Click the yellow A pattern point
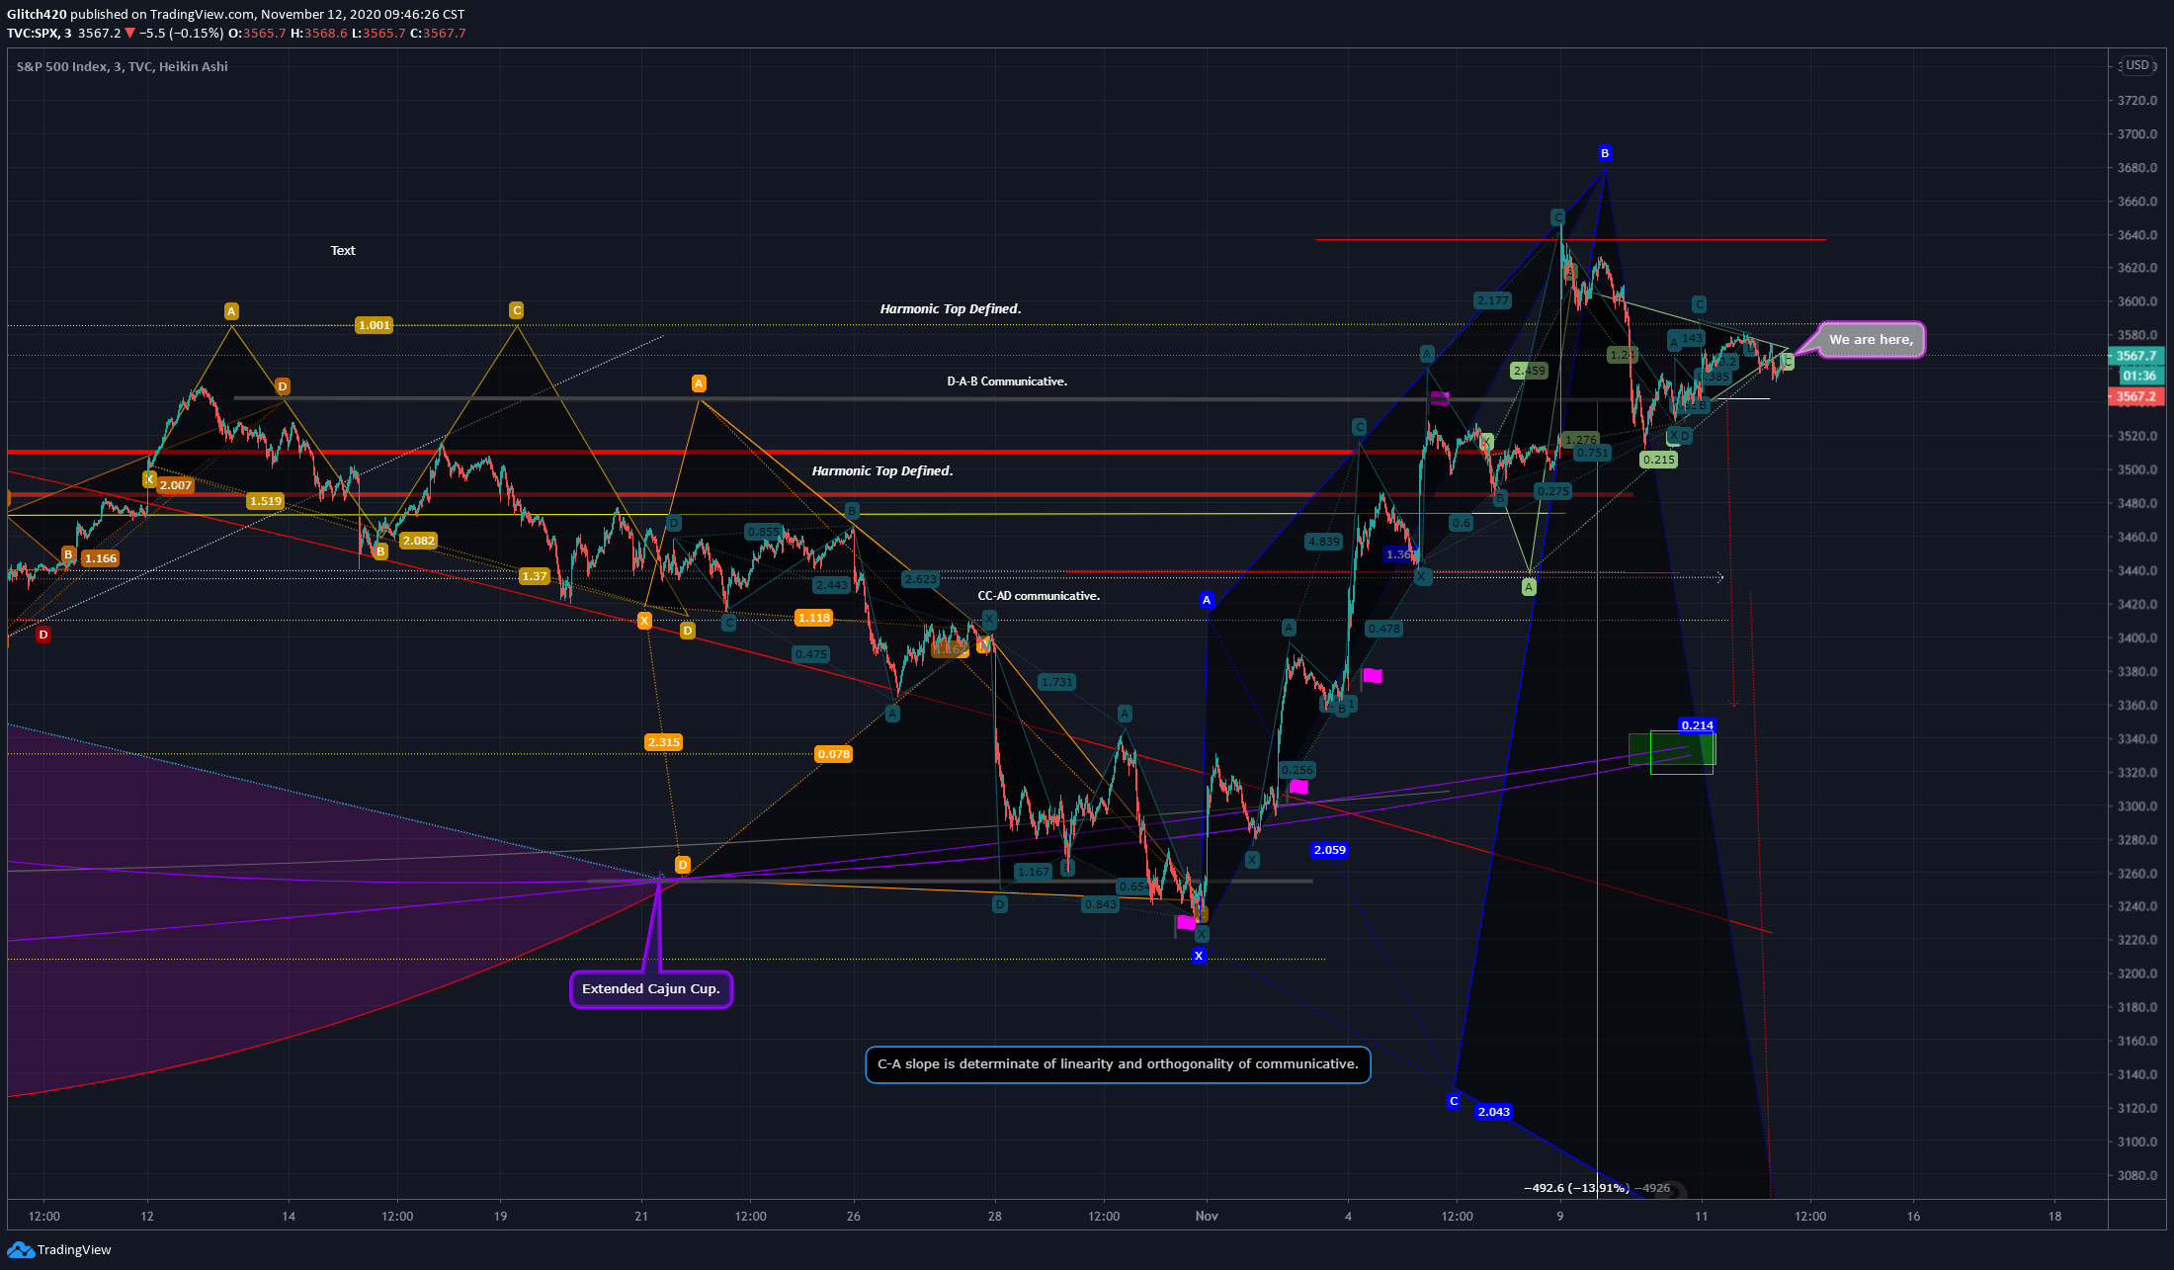This screenshot has height=1270, width=2174. (231, 311)
